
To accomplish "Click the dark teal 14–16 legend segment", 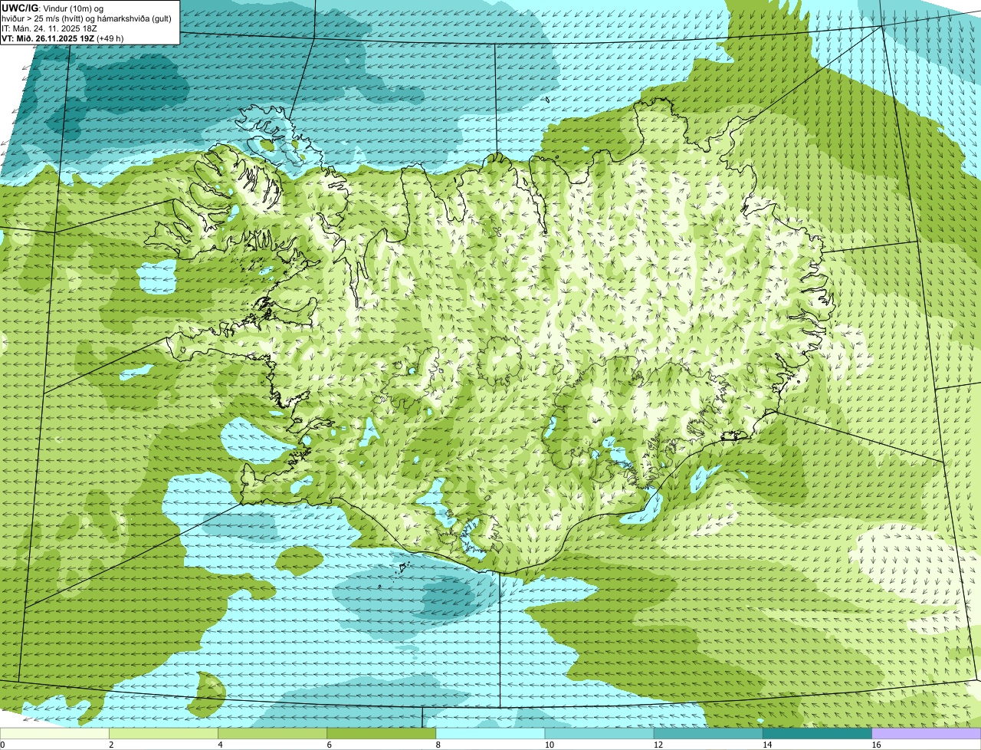I will point(818,734).
